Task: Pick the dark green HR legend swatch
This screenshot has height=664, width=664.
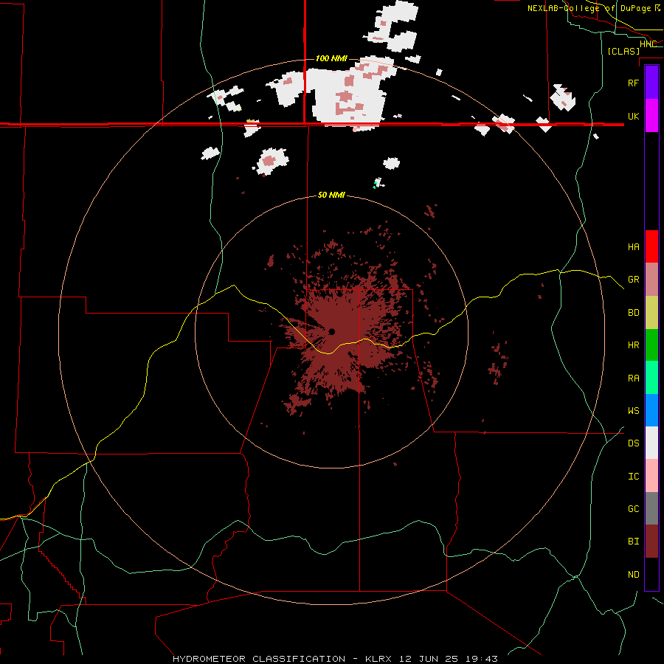Action: tap(651, 345)
